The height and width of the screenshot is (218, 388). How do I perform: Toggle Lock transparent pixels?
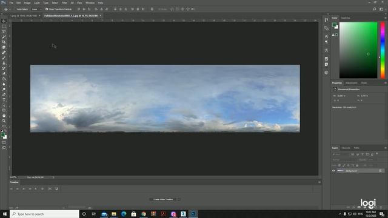coord(339,165)
